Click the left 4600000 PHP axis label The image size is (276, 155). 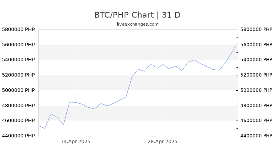coord(18,121)
